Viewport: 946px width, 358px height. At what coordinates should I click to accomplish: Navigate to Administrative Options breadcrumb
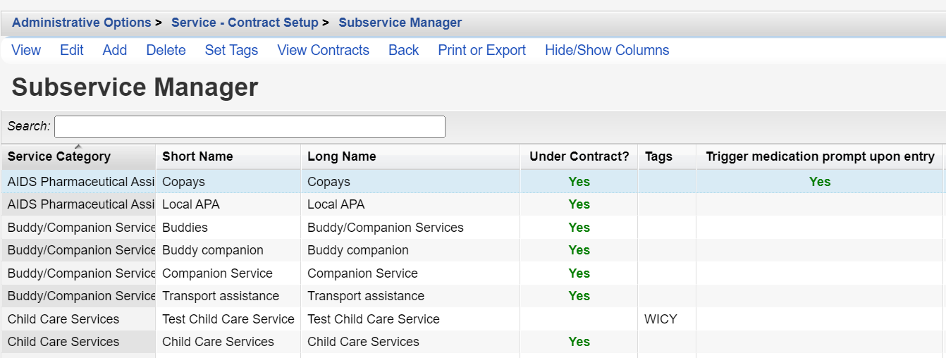(81, 23)
